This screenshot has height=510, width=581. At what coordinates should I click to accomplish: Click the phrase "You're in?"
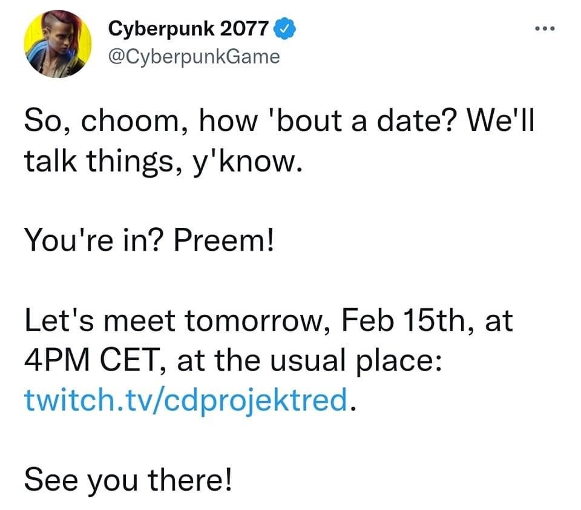tap(93, 240)
